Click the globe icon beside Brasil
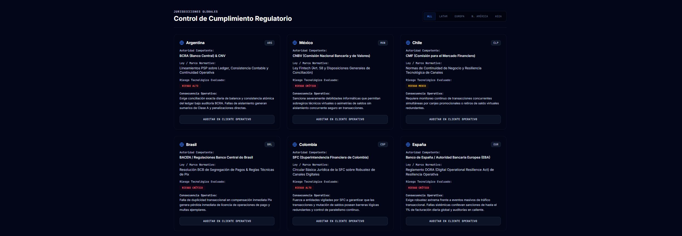This screenshot has height=236, width=682. click(182, 145)
